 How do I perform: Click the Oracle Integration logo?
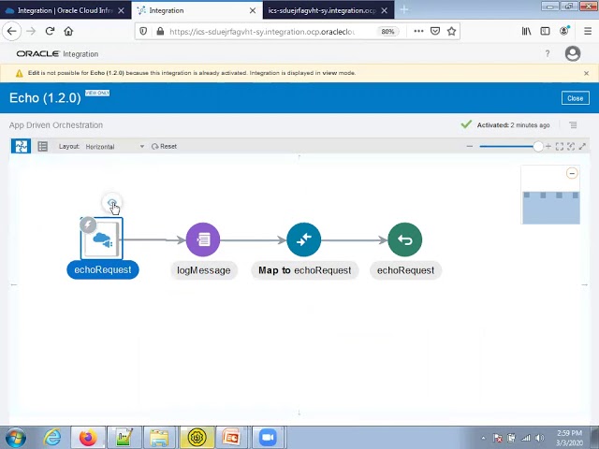[x=57, y=54]
